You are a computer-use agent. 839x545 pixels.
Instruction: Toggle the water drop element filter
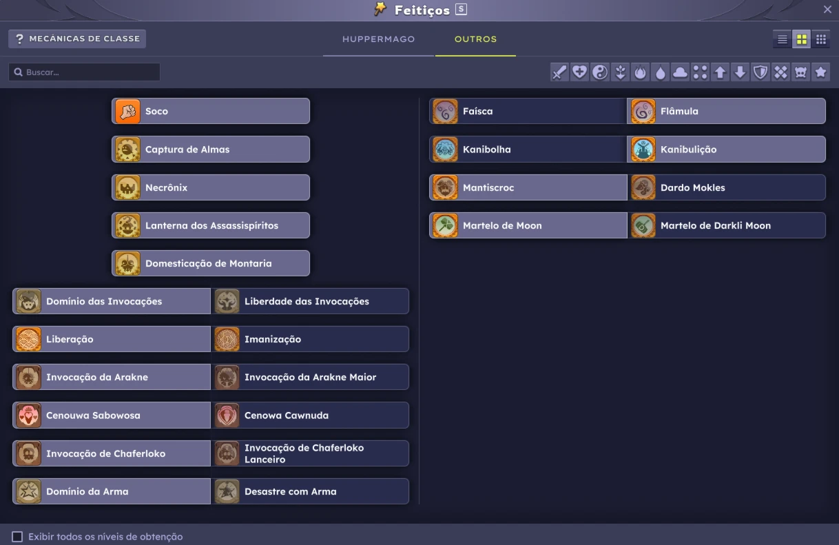click(x=660, y=72)
